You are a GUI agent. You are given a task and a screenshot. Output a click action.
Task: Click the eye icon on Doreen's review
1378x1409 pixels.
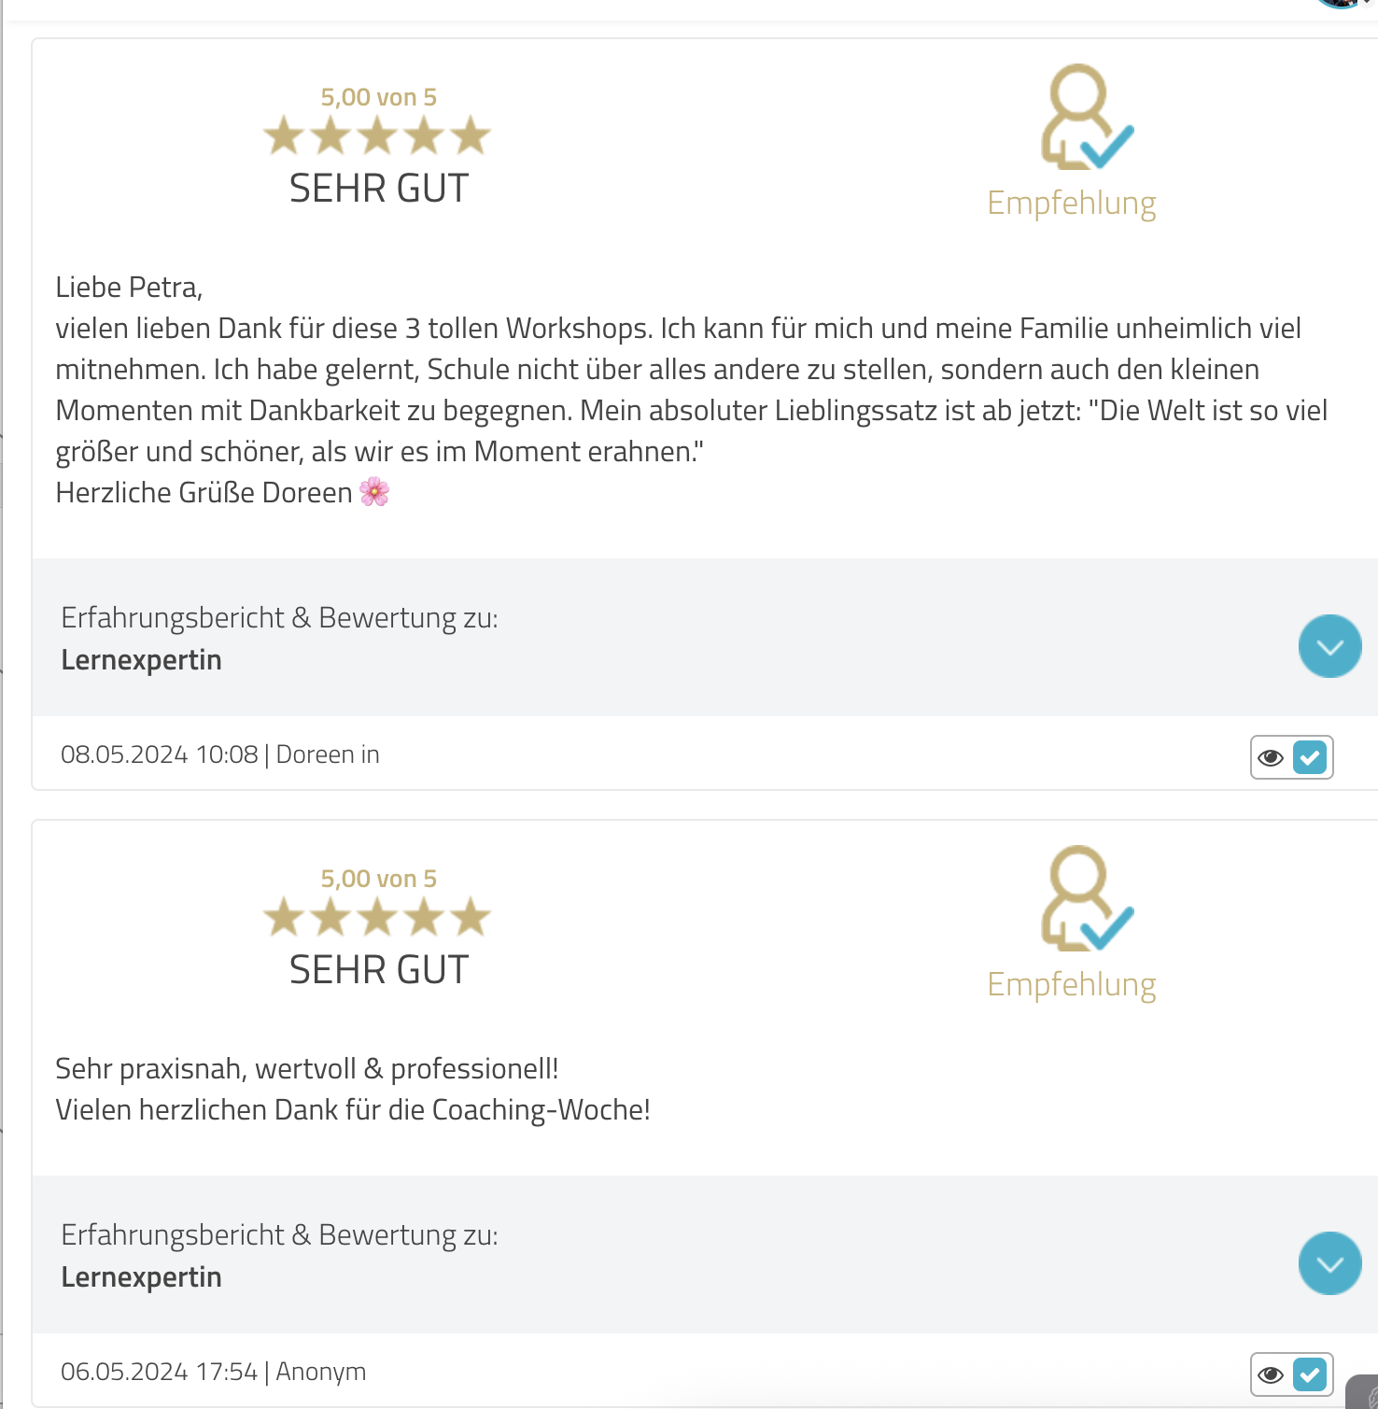(1271, 757)
